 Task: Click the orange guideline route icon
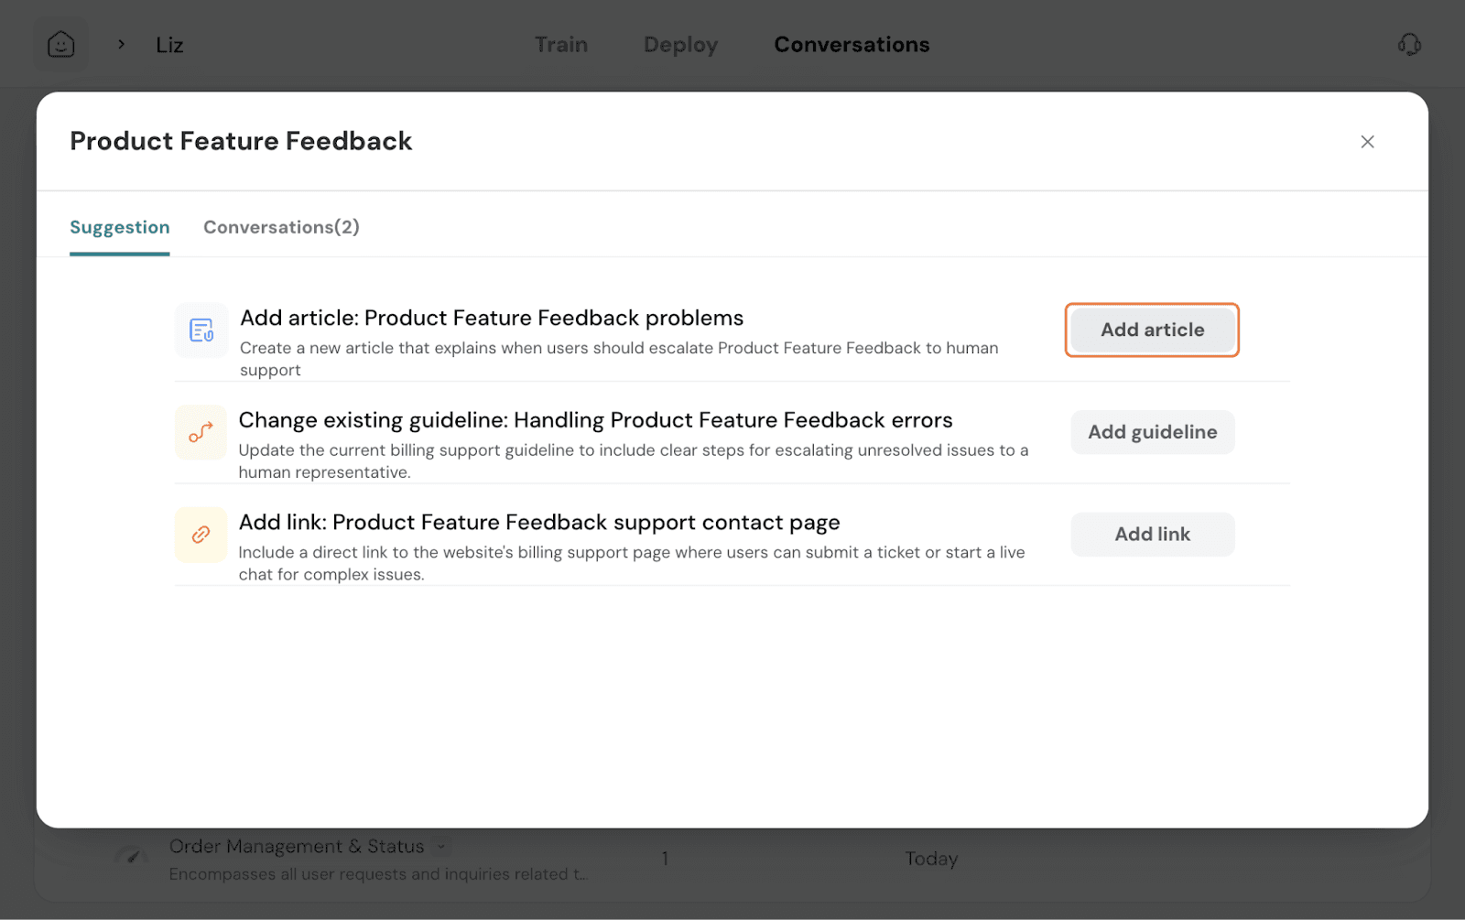coord(201,432)
